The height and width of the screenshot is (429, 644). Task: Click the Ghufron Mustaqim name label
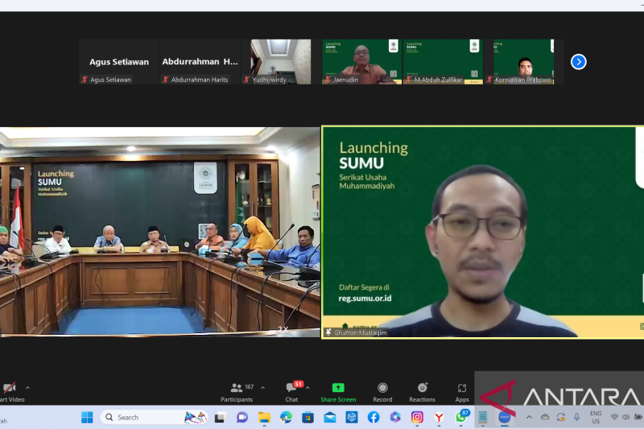pos(357,332)
